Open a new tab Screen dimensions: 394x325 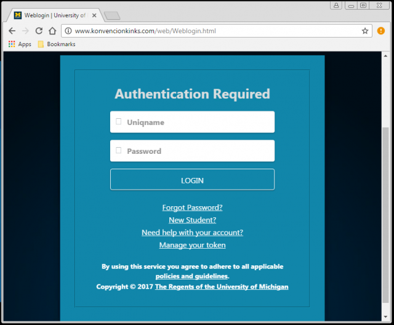[x=112, y=15]
